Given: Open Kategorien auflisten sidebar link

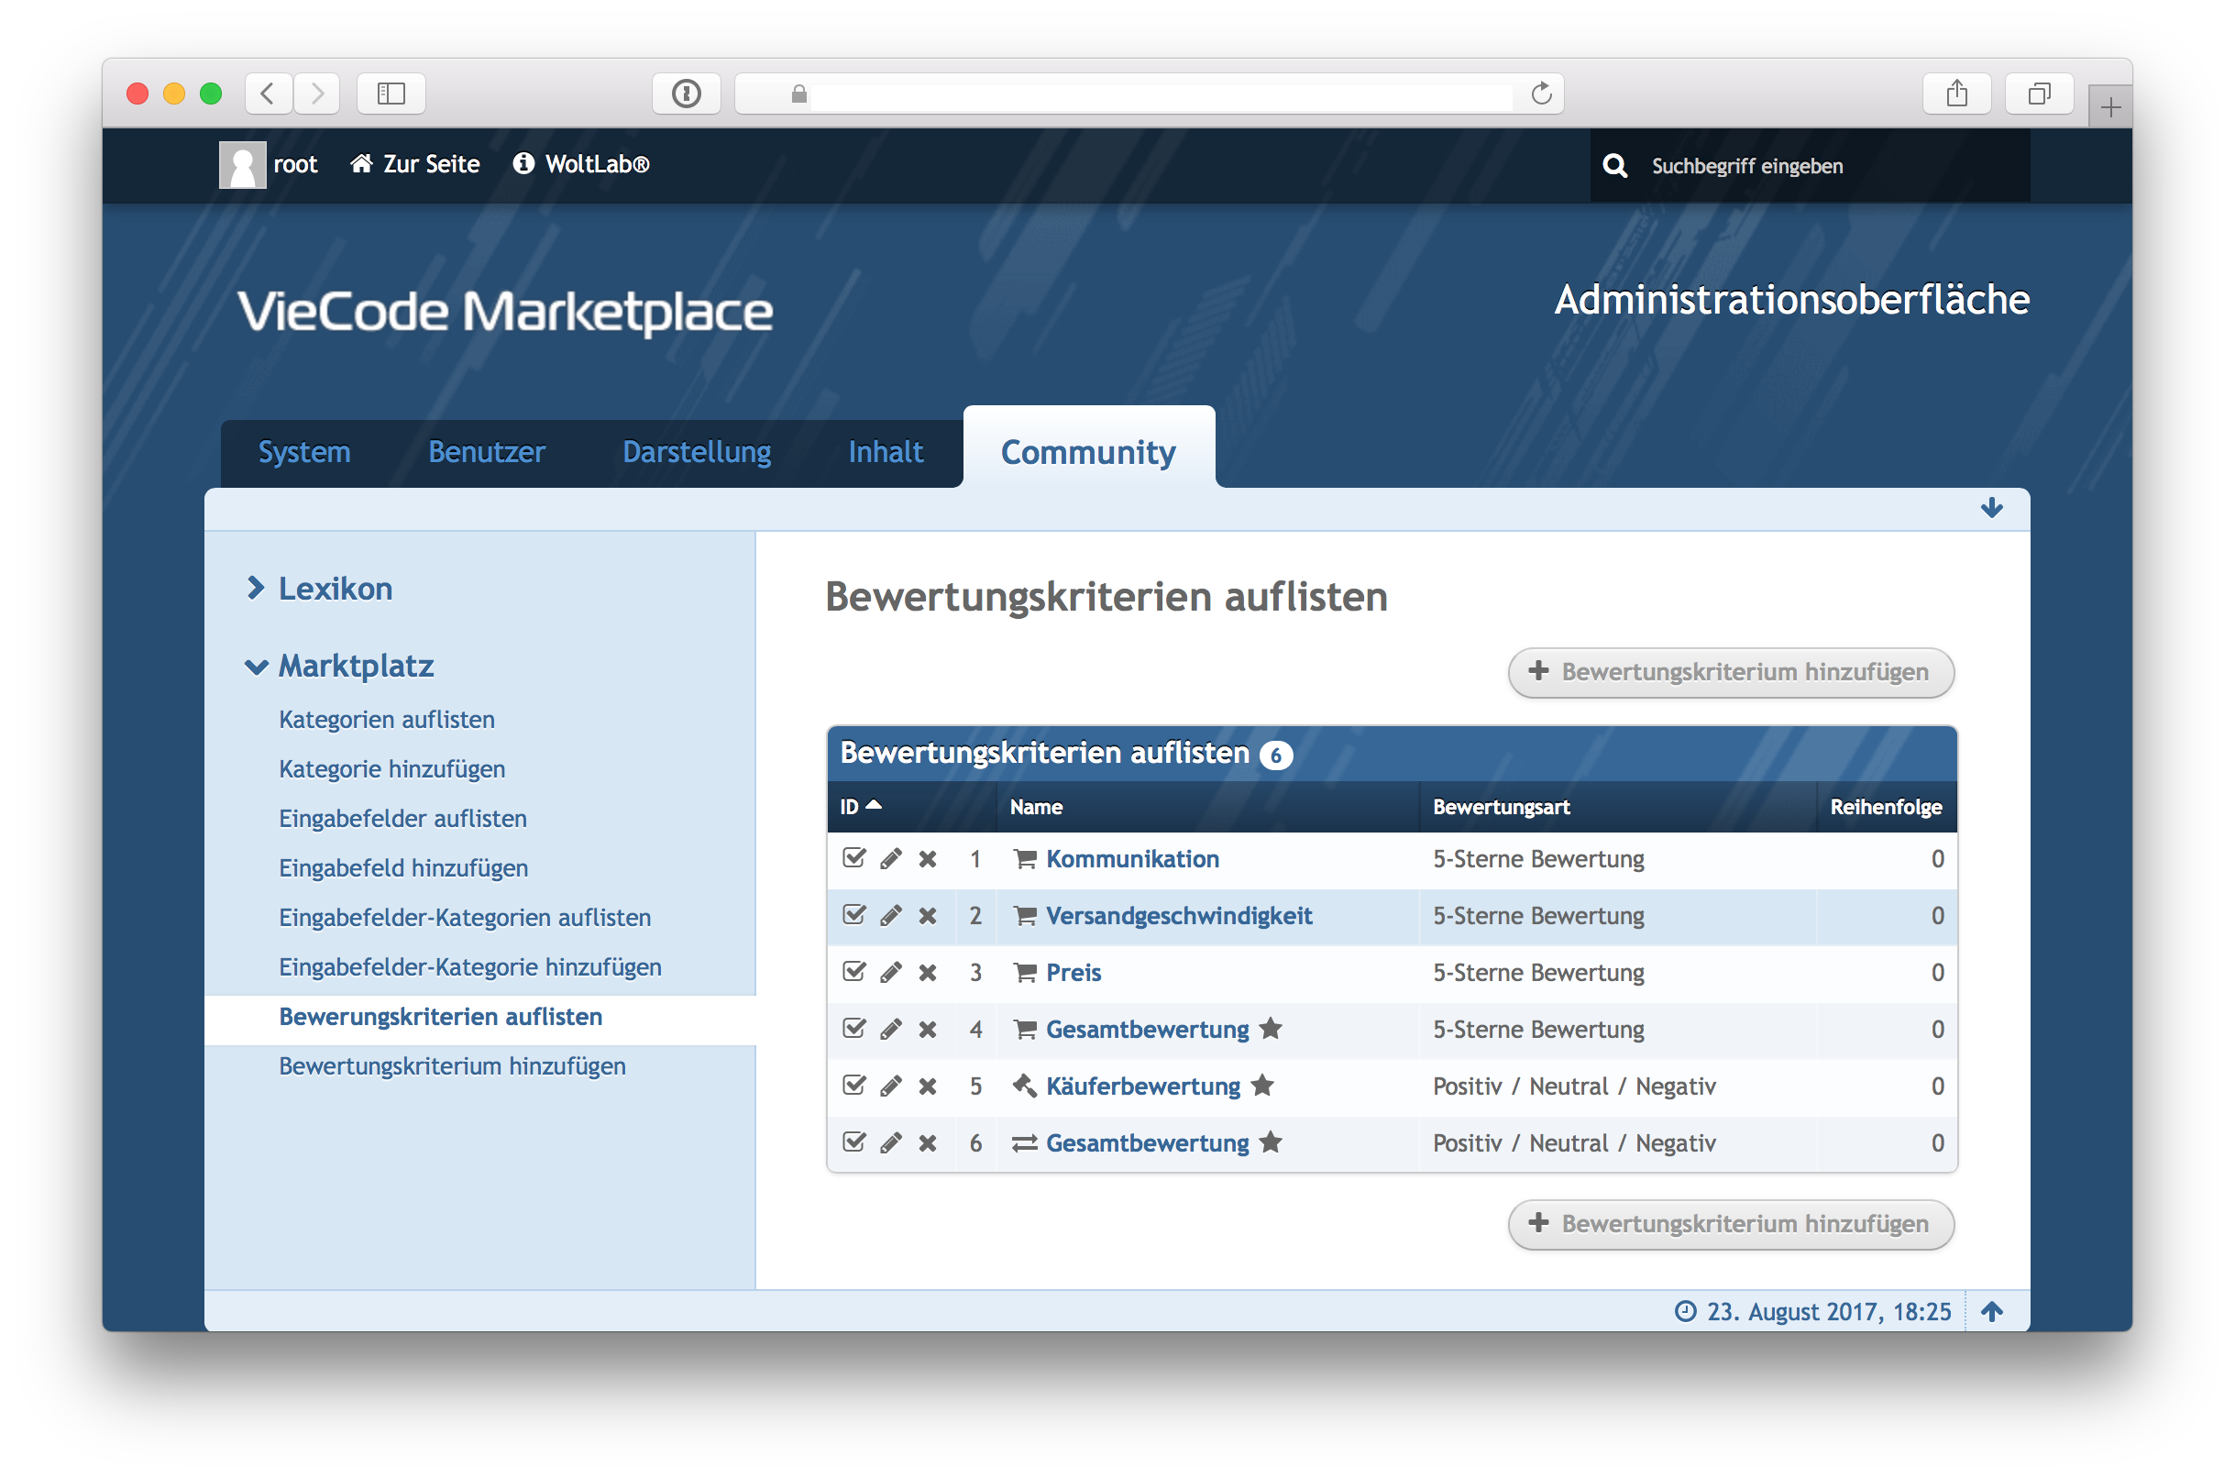Looking at the screenshot, I should [386, 719].
